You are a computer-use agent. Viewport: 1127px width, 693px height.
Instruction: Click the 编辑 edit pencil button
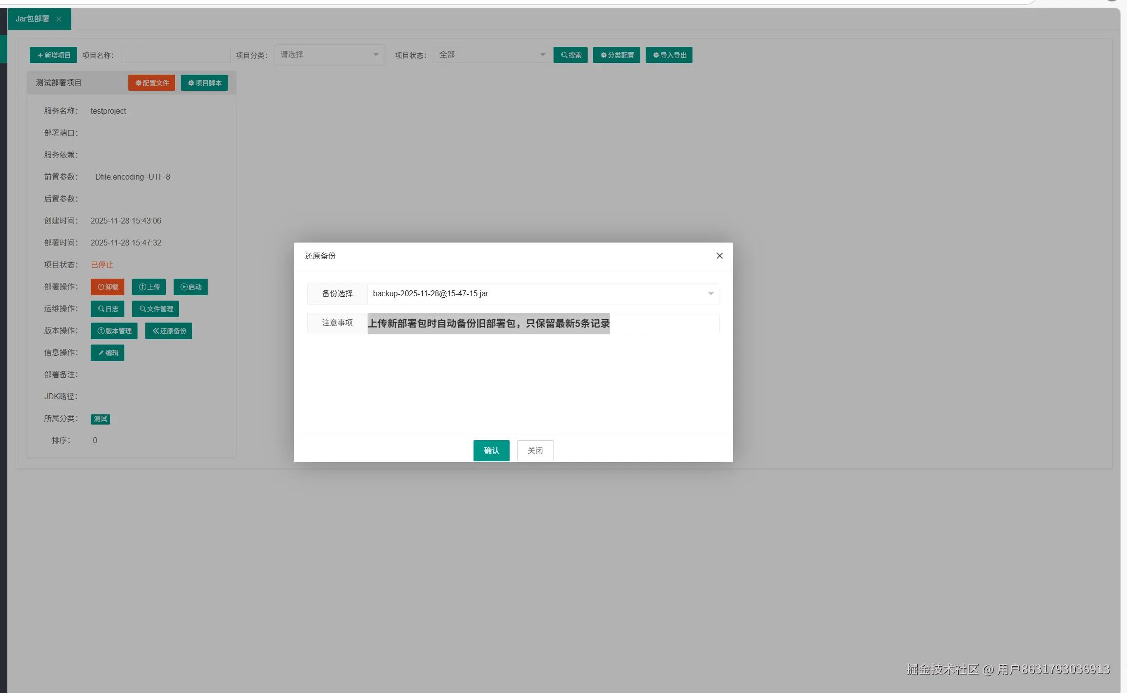107,353
